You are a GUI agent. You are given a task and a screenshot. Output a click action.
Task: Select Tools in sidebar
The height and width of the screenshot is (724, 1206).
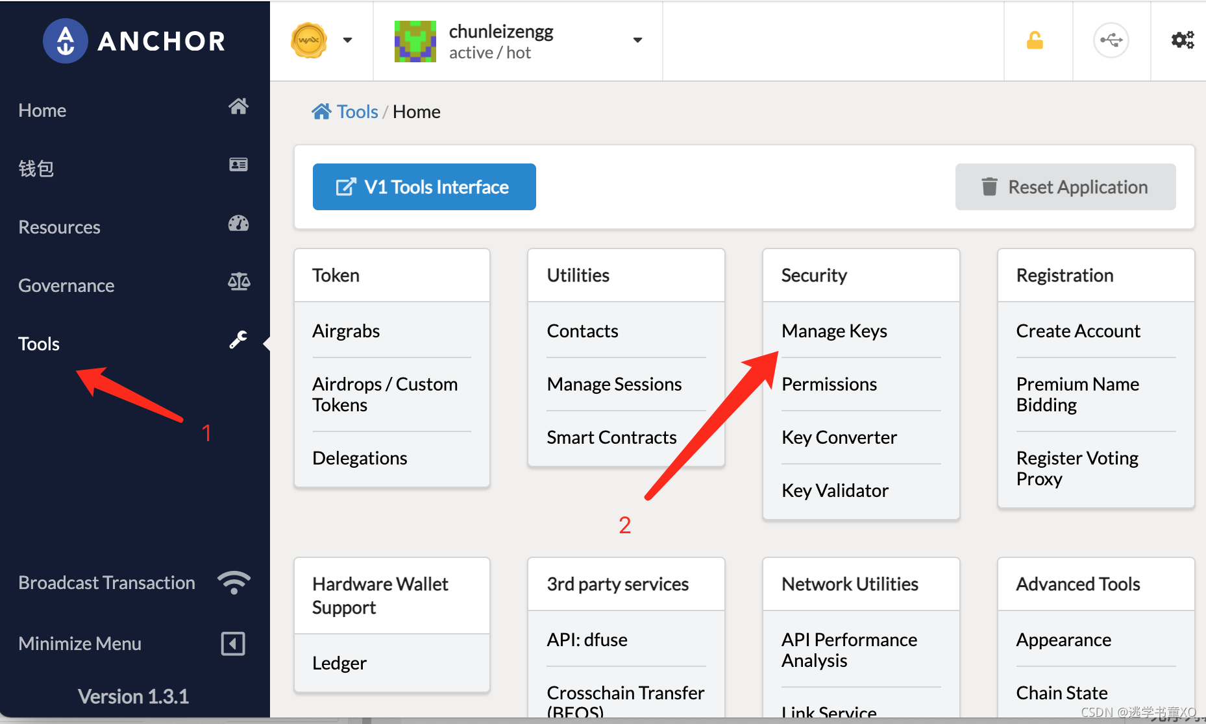(x=39, y=344)
